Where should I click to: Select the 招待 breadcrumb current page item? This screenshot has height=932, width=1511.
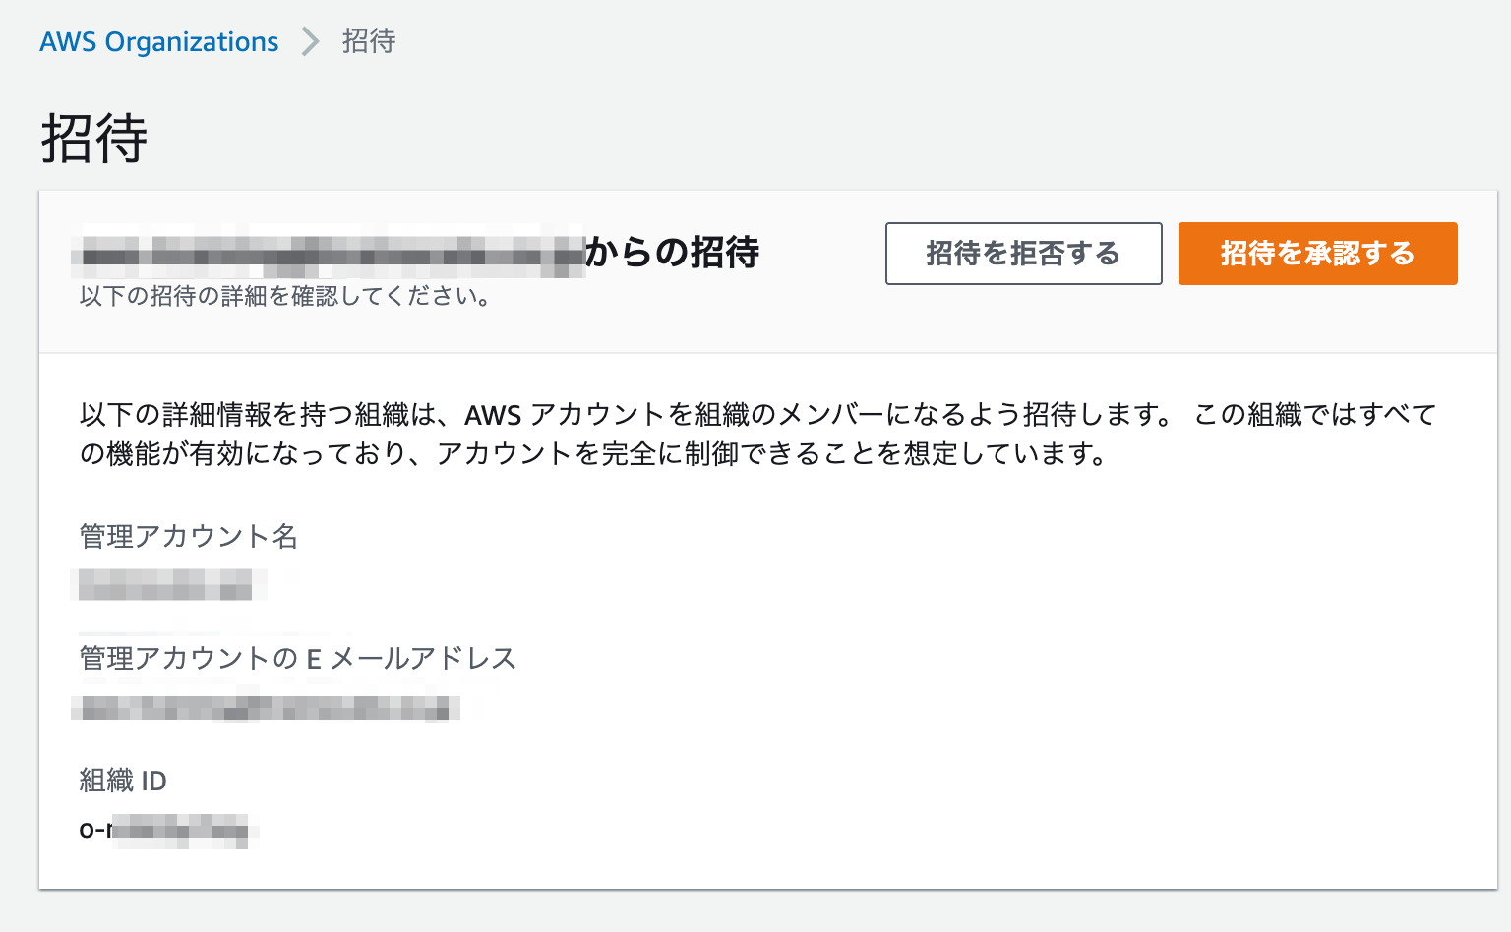(x=369, y=41)
